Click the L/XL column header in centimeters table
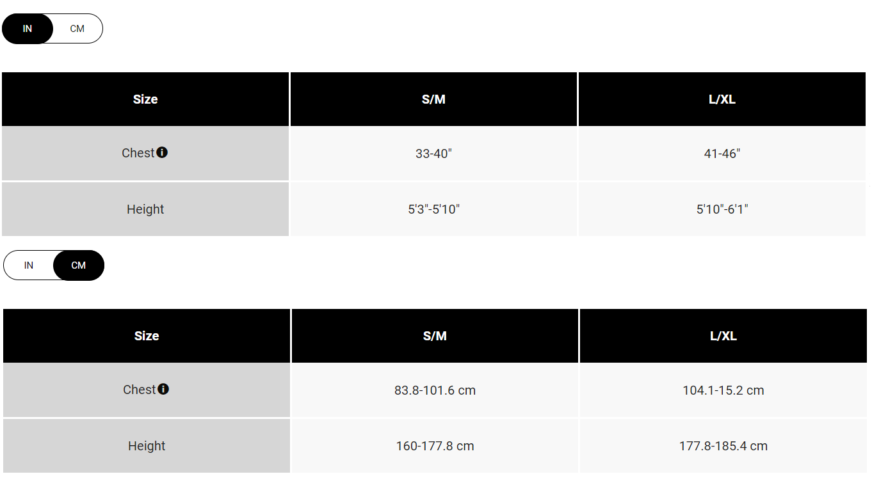The width and height of the screenshot is (872, 481). tap(723, 336)
